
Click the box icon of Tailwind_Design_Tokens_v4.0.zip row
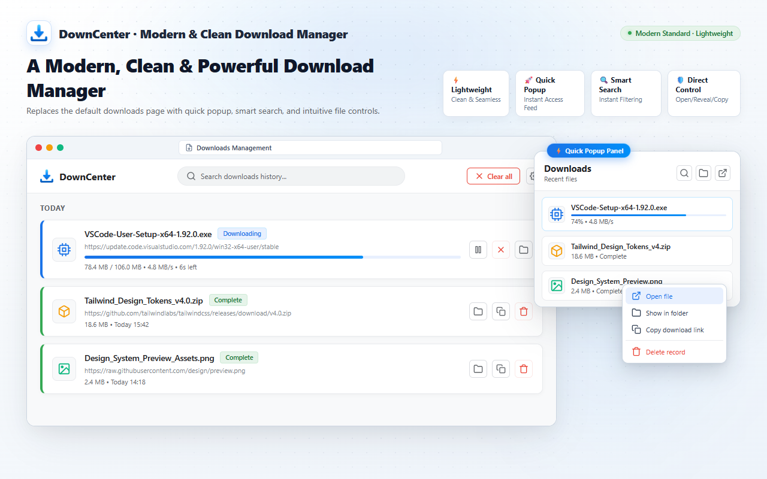coord(64,311)
